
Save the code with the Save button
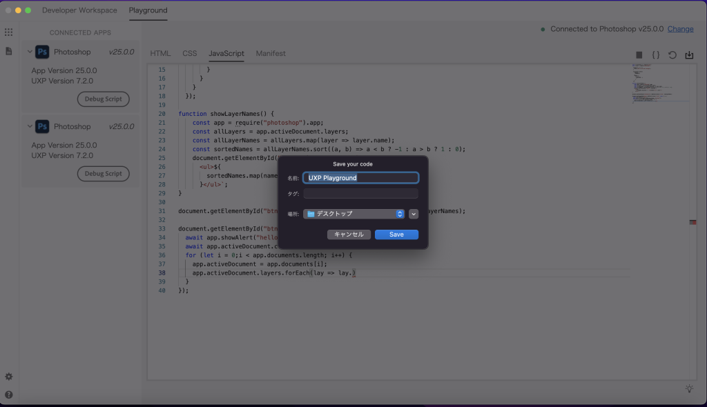(x=397, y=235)
